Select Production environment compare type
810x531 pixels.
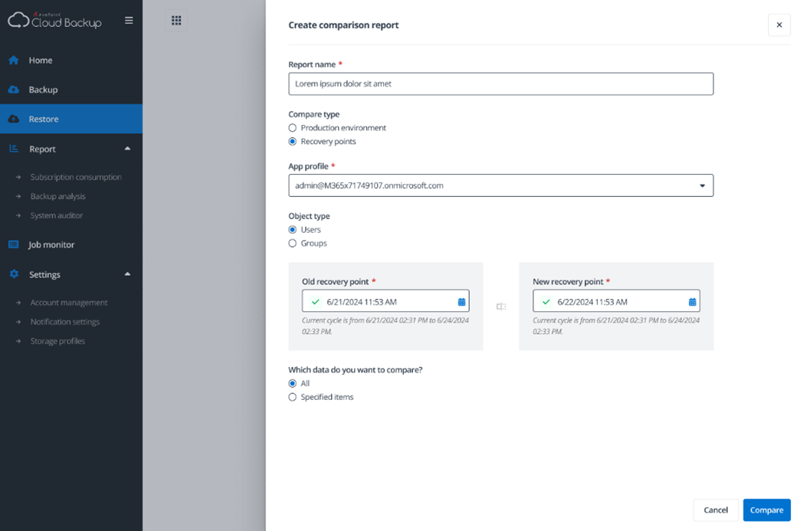pyautogui.click(x=293, y=128)
